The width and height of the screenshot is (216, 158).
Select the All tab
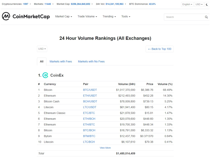coord(42,62)
